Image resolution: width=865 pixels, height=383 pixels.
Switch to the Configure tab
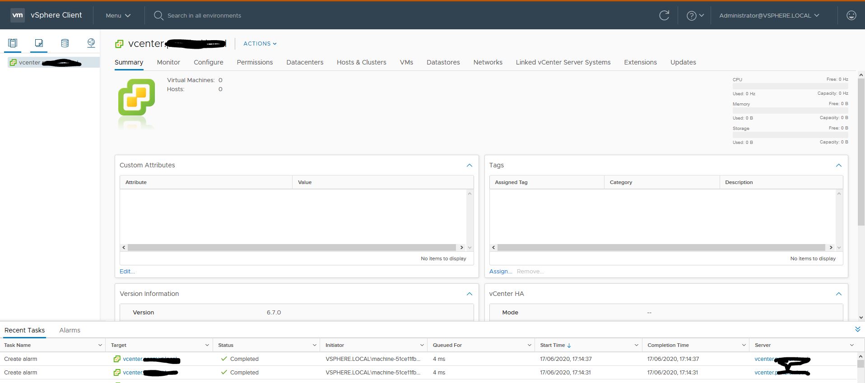coord(209,62)
